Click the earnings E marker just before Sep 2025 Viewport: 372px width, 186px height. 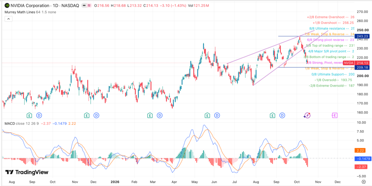point(29,116)
